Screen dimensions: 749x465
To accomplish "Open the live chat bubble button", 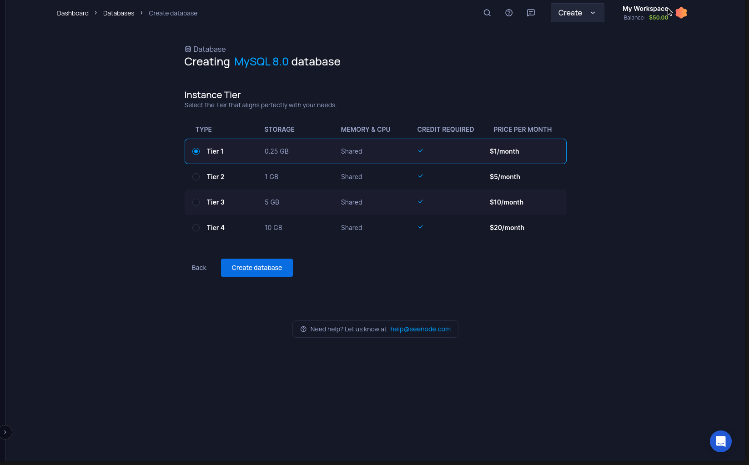I will click(721, 441).
